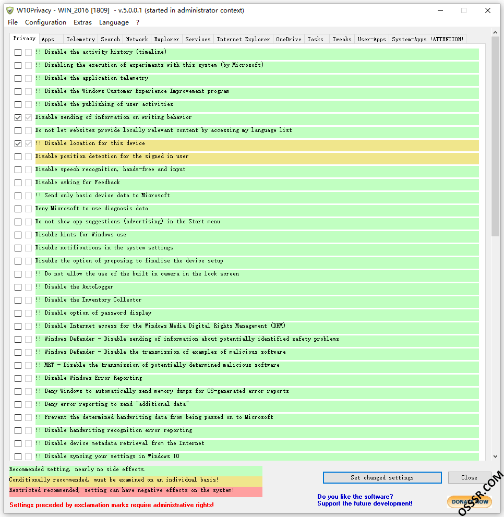Click 'Settings preceded by exclamation marks' red note
This screenshot has width=504, height=517.
(x=112, y=505)
